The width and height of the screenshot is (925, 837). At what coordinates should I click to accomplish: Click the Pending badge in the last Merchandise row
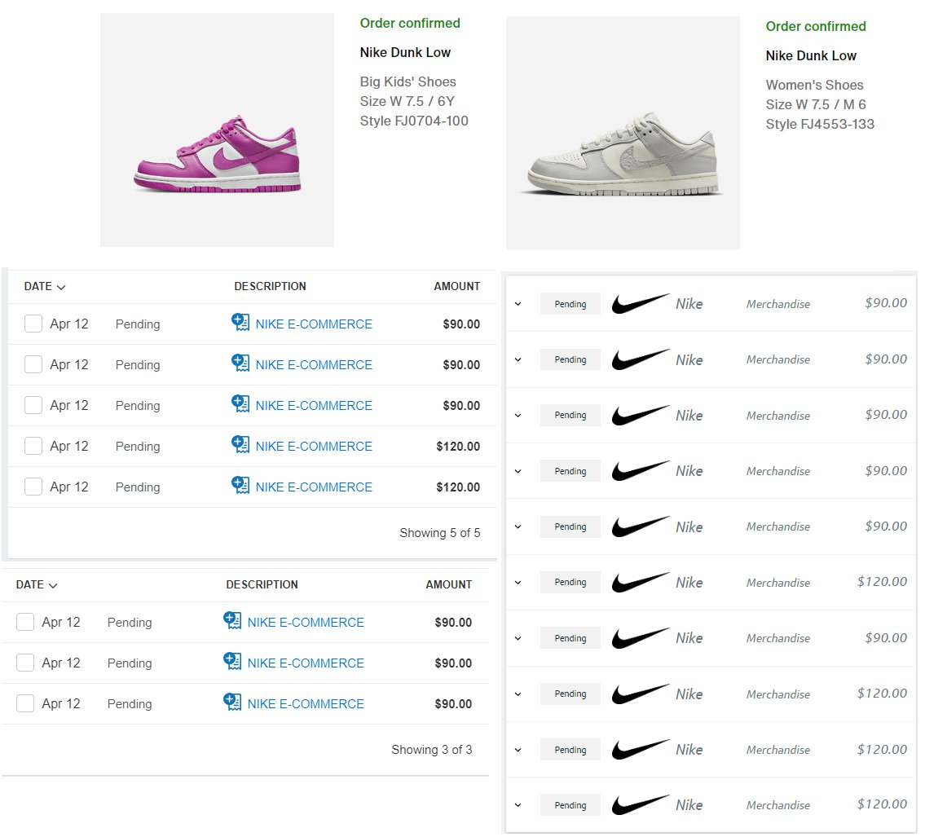click(570, 805)
